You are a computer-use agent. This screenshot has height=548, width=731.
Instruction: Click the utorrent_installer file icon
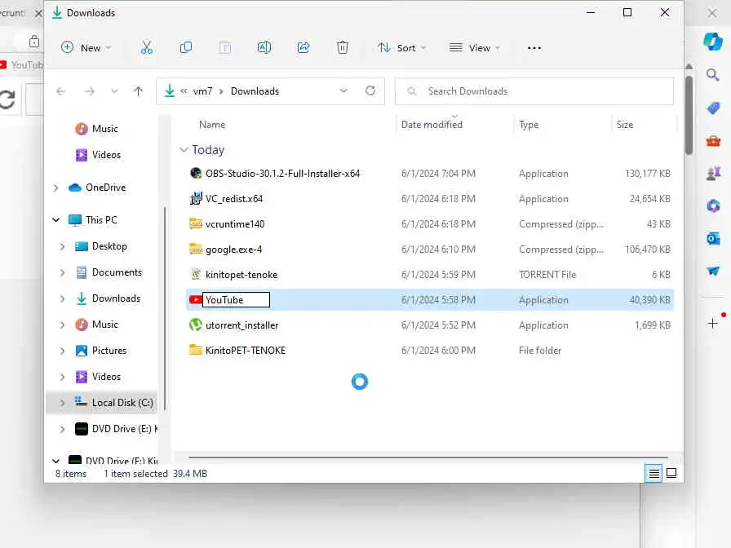195,325
